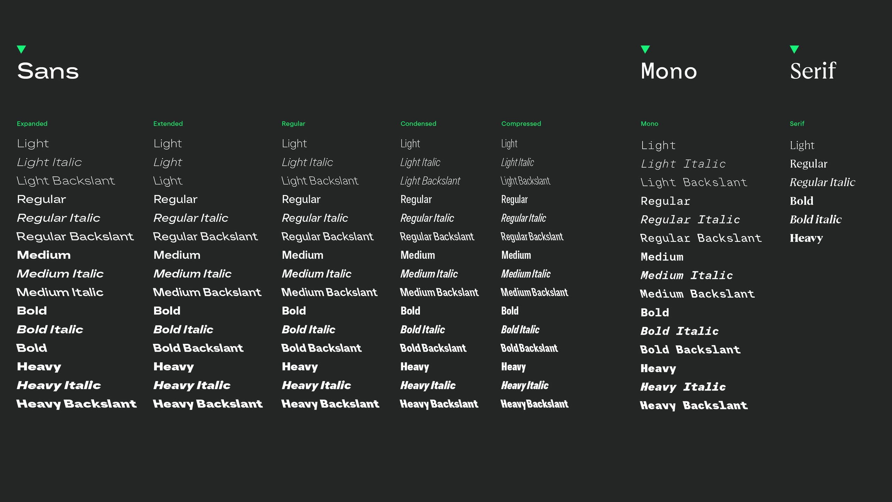Expand the Condensed width section
The width and height of the screenshot is (892, 502).
pyautogui.click(x=418, y=123)
